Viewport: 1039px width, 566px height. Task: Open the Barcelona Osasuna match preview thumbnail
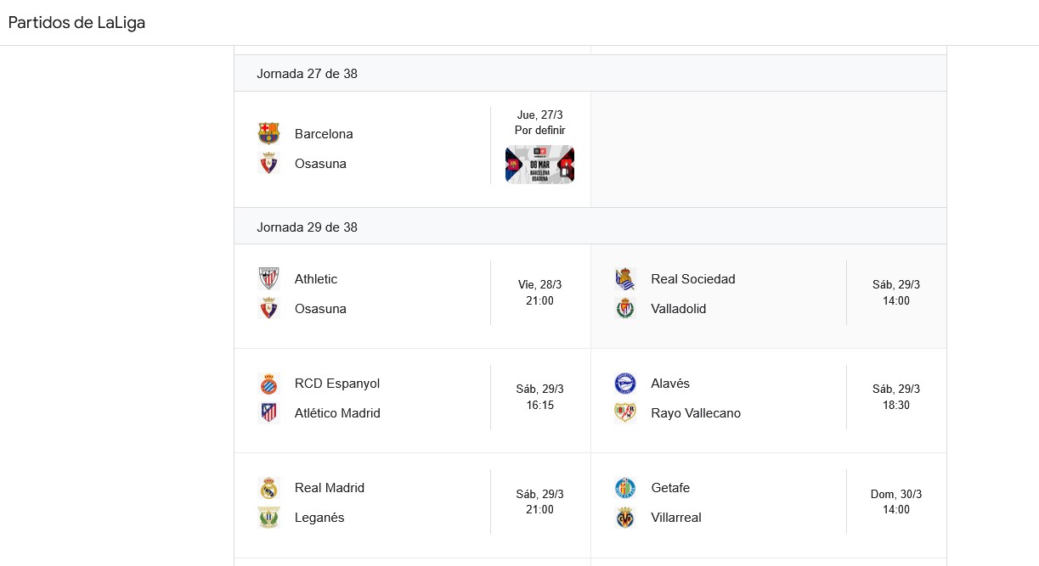pos(539,165)
